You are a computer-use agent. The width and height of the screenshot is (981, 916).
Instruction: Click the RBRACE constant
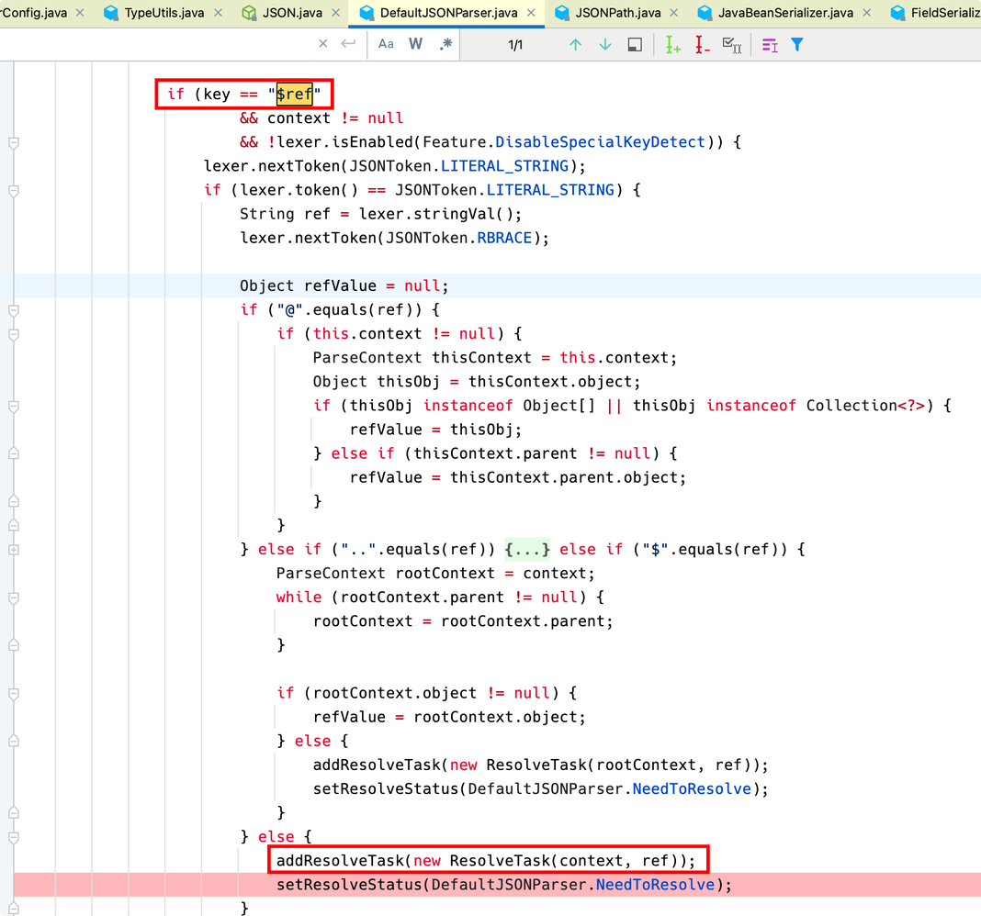tap(504, 238)
